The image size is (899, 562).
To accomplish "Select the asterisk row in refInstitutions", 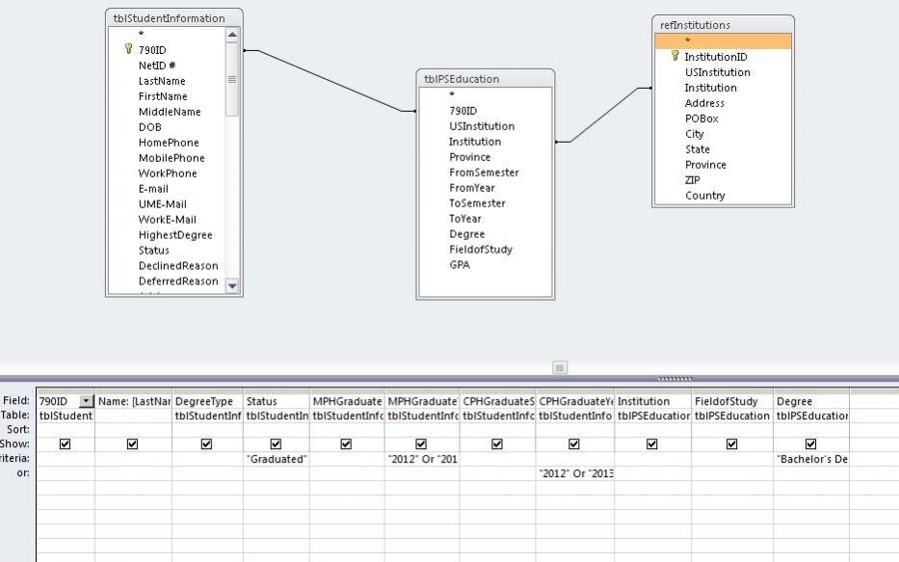I will [723, 40].
